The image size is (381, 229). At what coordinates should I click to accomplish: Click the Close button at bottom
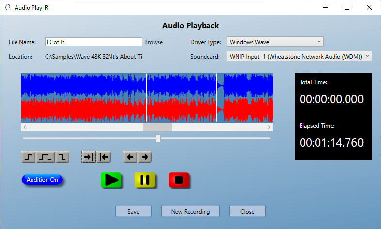(247, 211)
